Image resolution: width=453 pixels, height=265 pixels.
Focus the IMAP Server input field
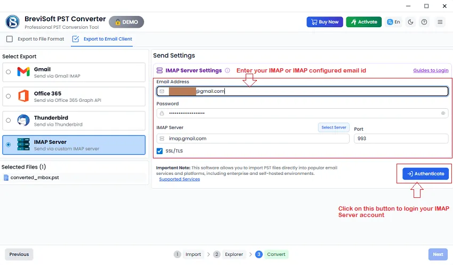click(x=253, y=139)
